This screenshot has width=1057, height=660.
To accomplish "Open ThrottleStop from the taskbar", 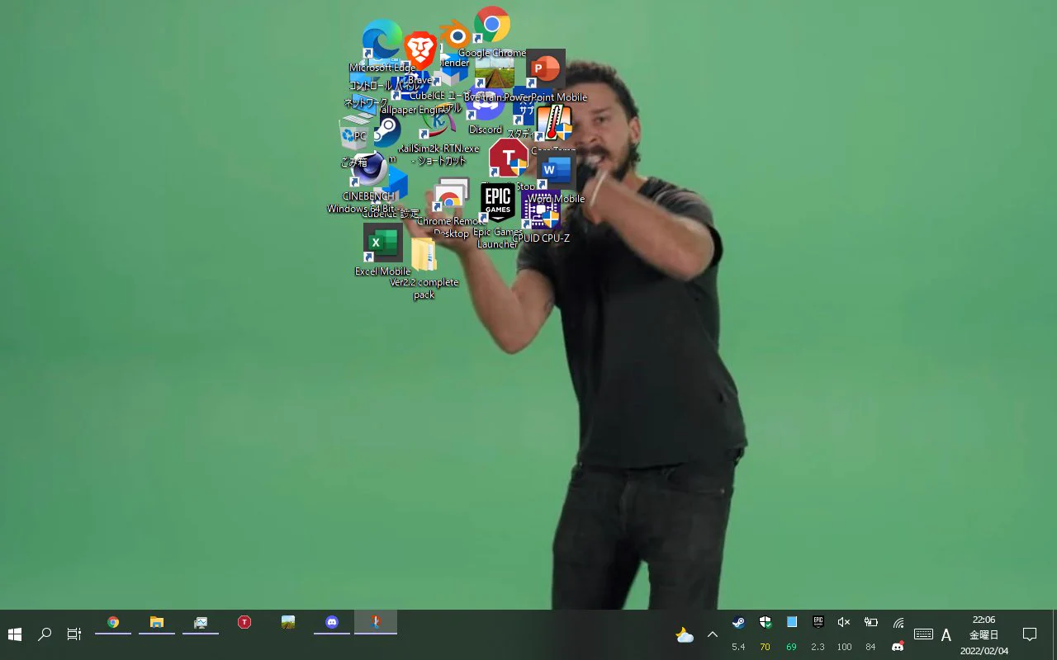I will [x=244, y=623].
